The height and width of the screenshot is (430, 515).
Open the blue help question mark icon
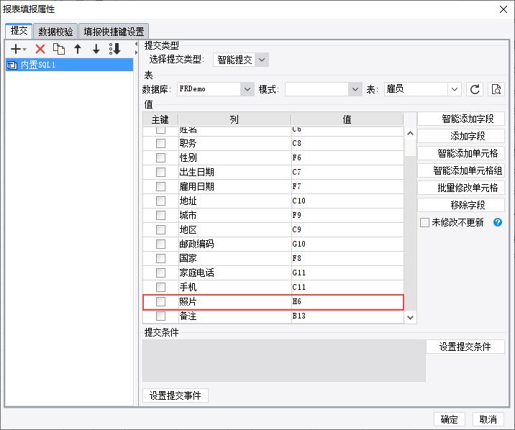coord(498,222)
